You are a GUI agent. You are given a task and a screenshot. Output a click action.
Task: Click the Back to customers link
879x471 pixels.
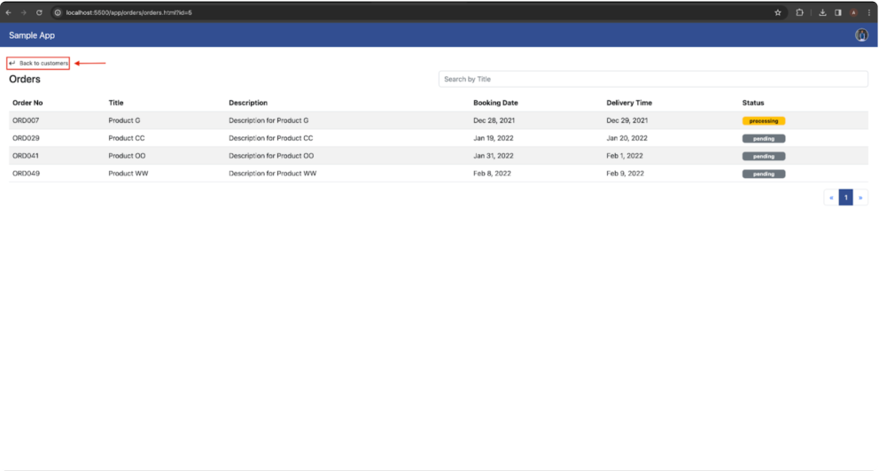click(38, 63)
